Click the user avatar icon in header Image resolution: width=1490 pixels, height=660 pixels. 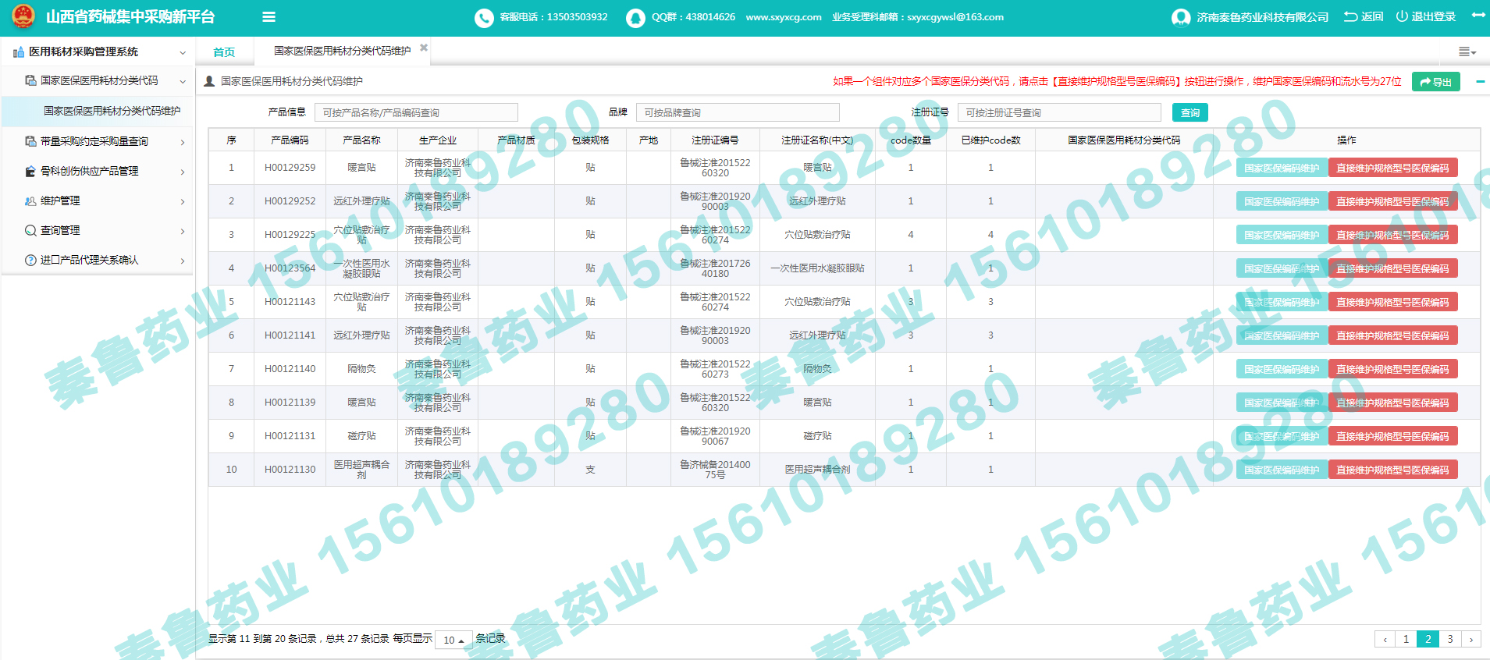click(x=1180, y=17)
